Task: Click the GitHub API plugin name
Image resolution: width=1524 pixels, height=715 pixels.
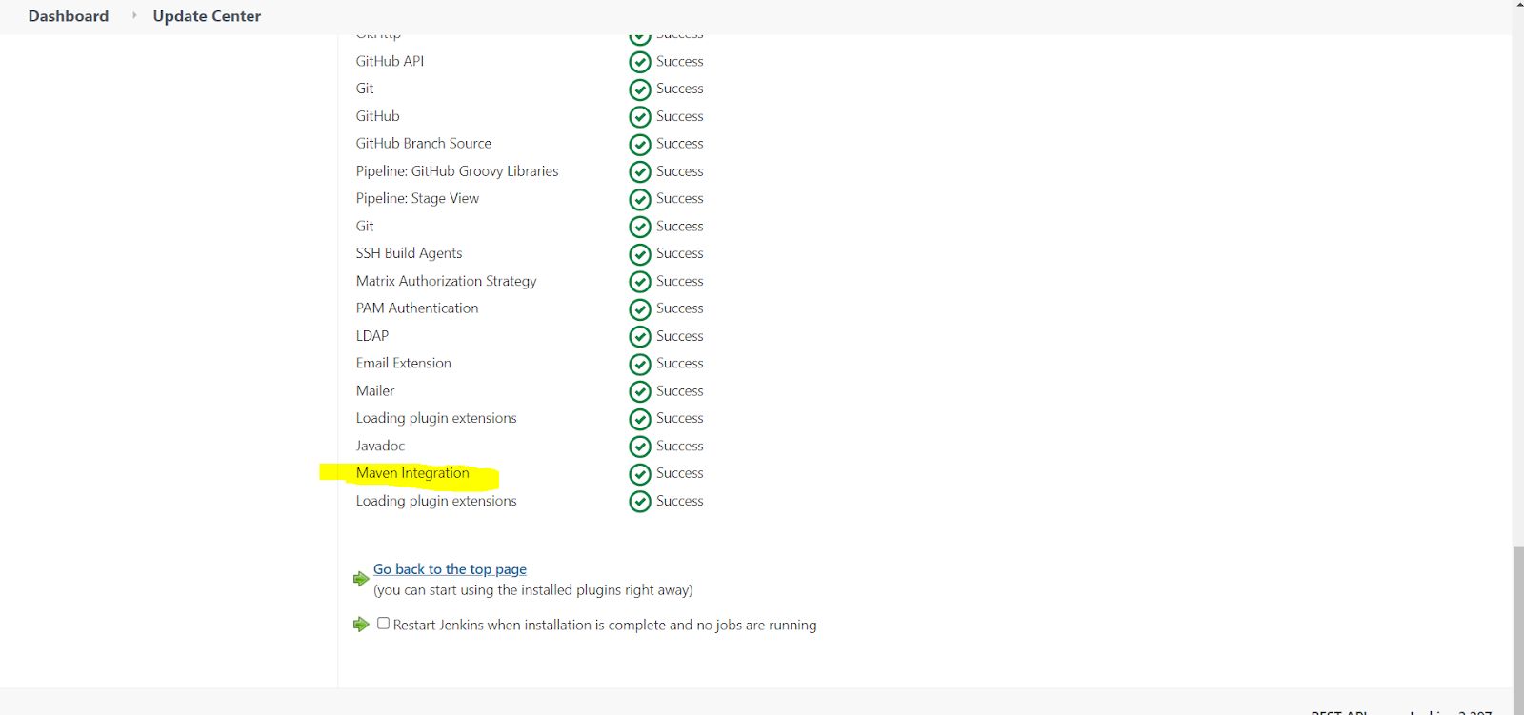Action: click(x=390, y=61)
